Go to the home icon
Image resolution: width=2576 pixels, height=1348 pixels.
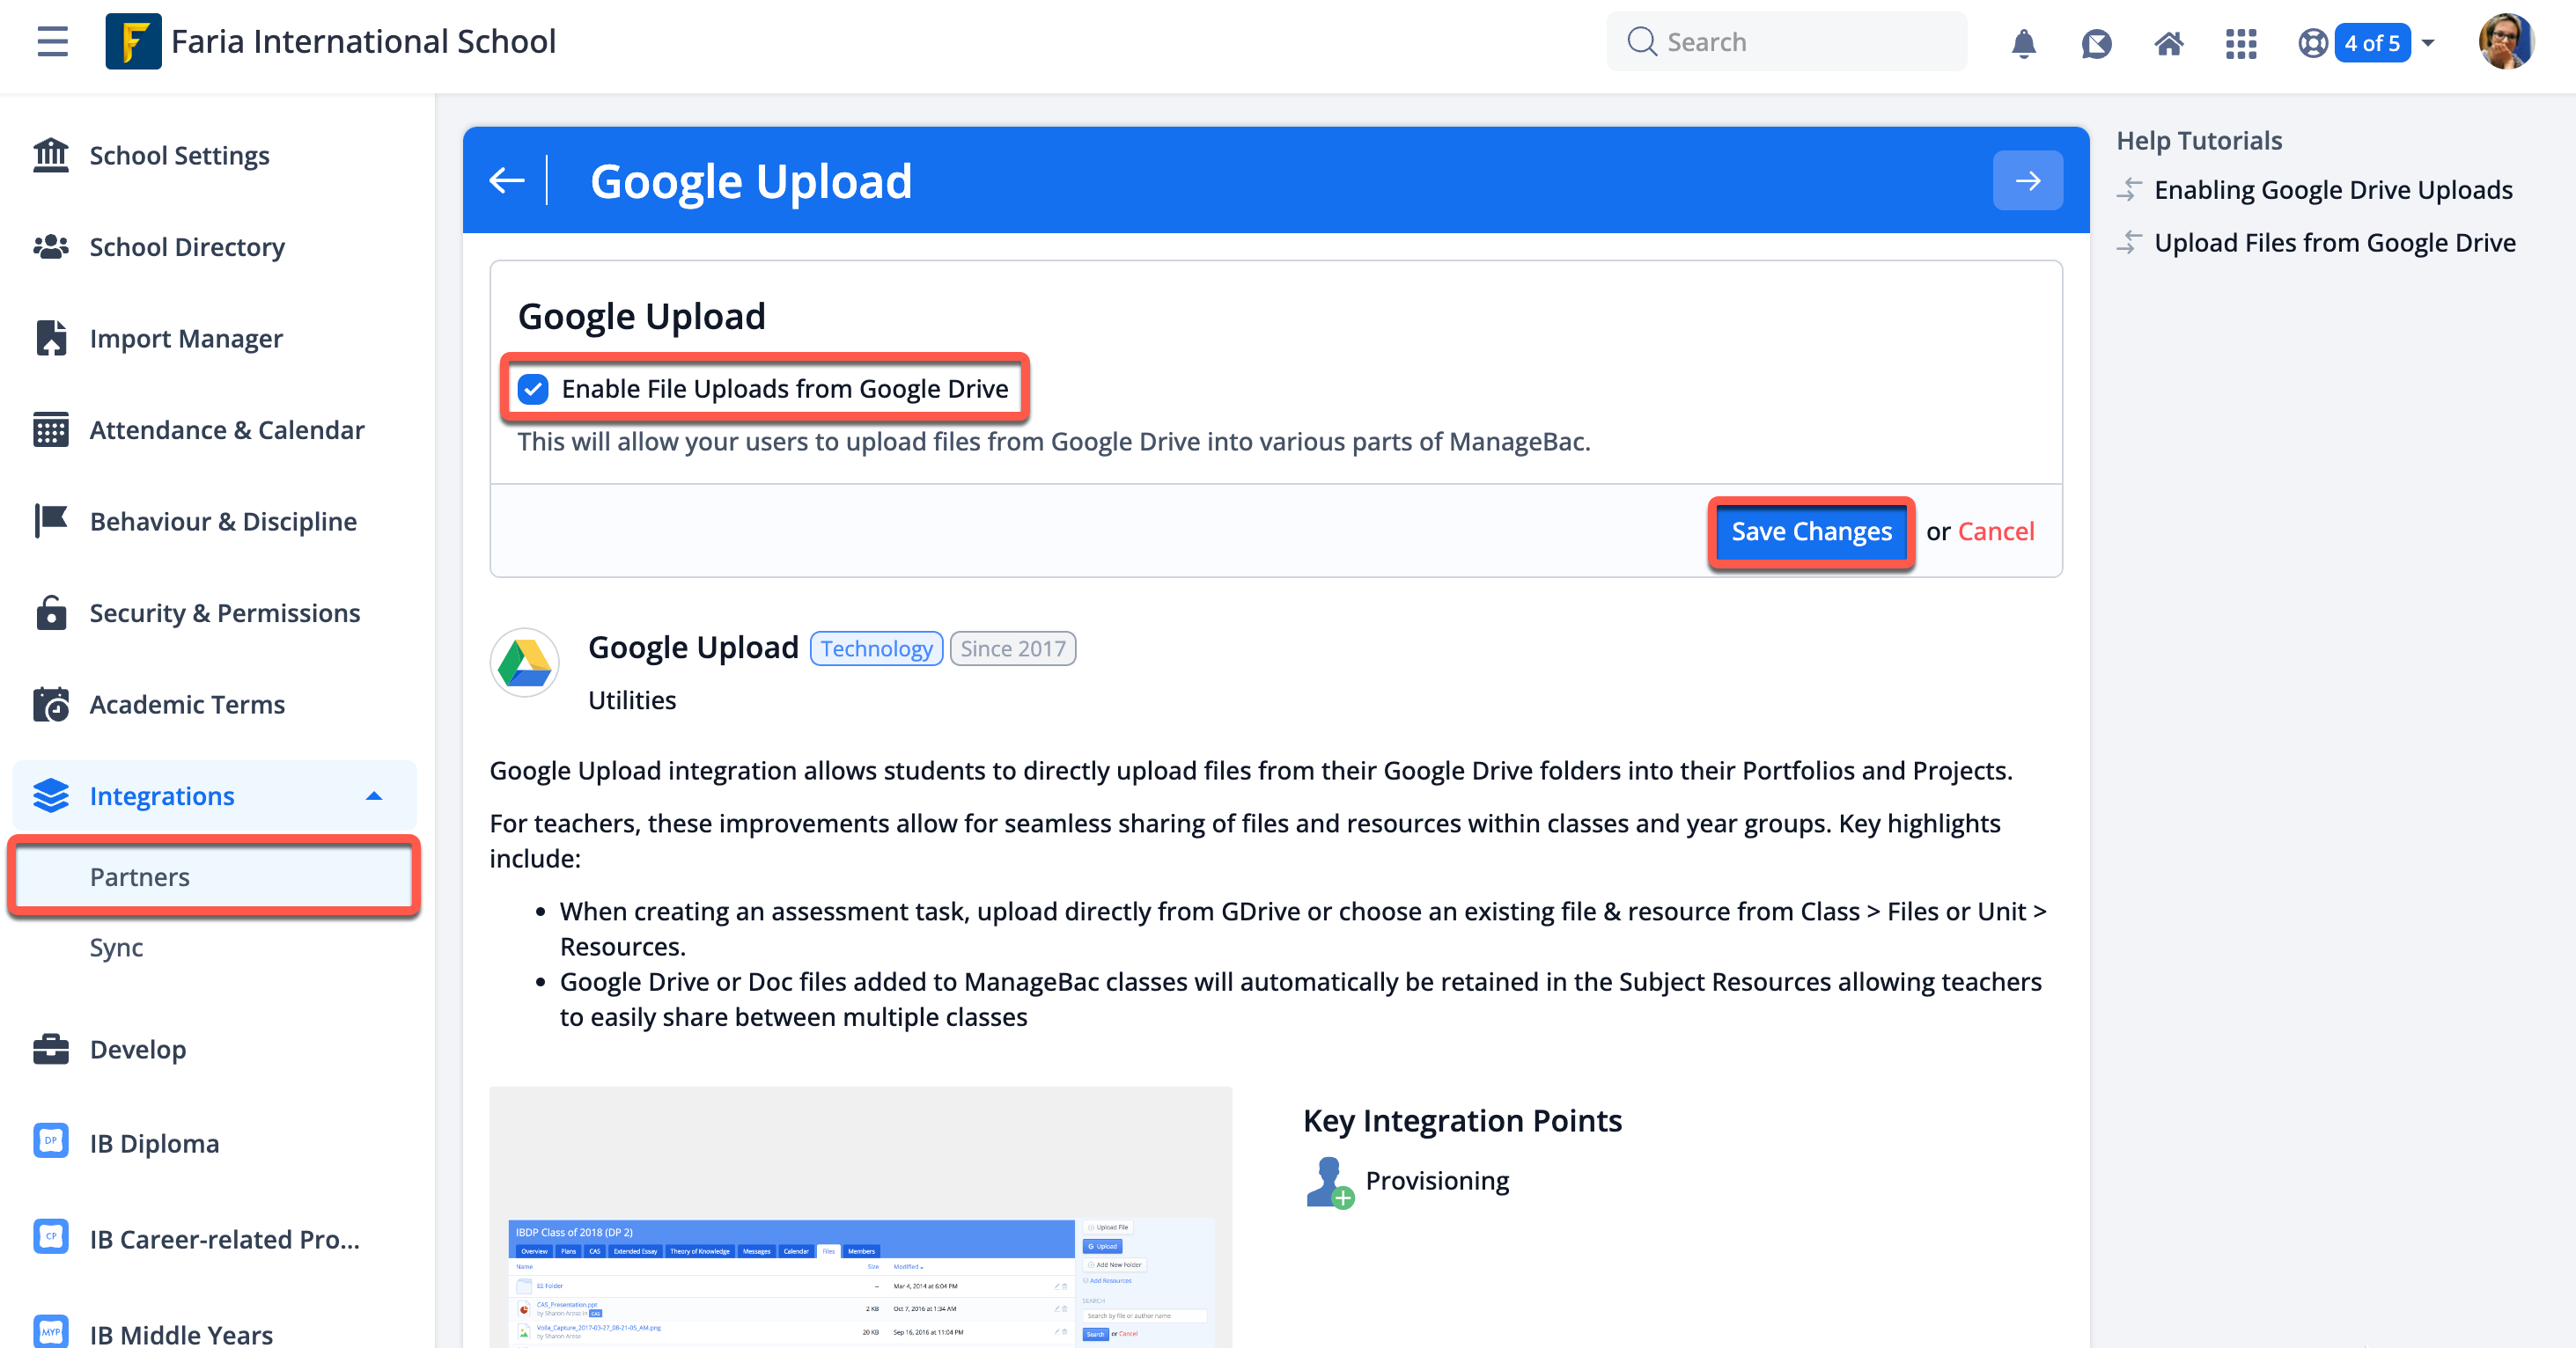tap(2168, 43)
